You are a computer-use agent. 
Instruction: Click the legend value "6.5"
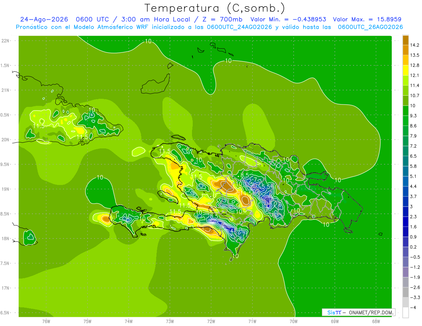click(414, 156)
